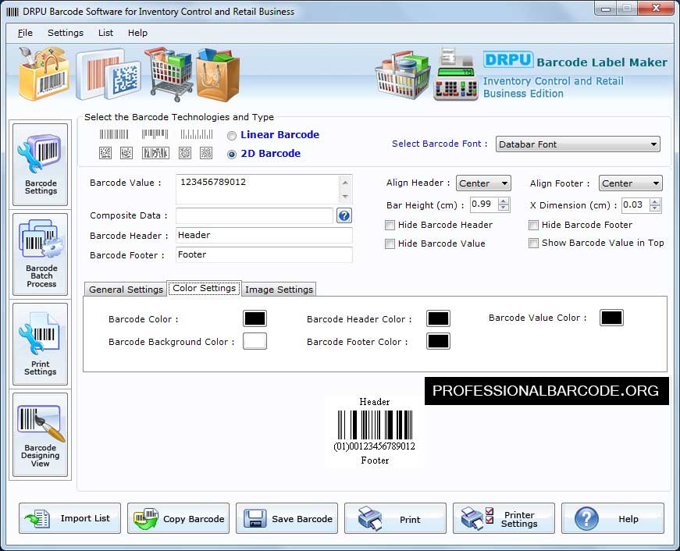Open the Select Barcode Font dropdown

(x=578, y=144)
